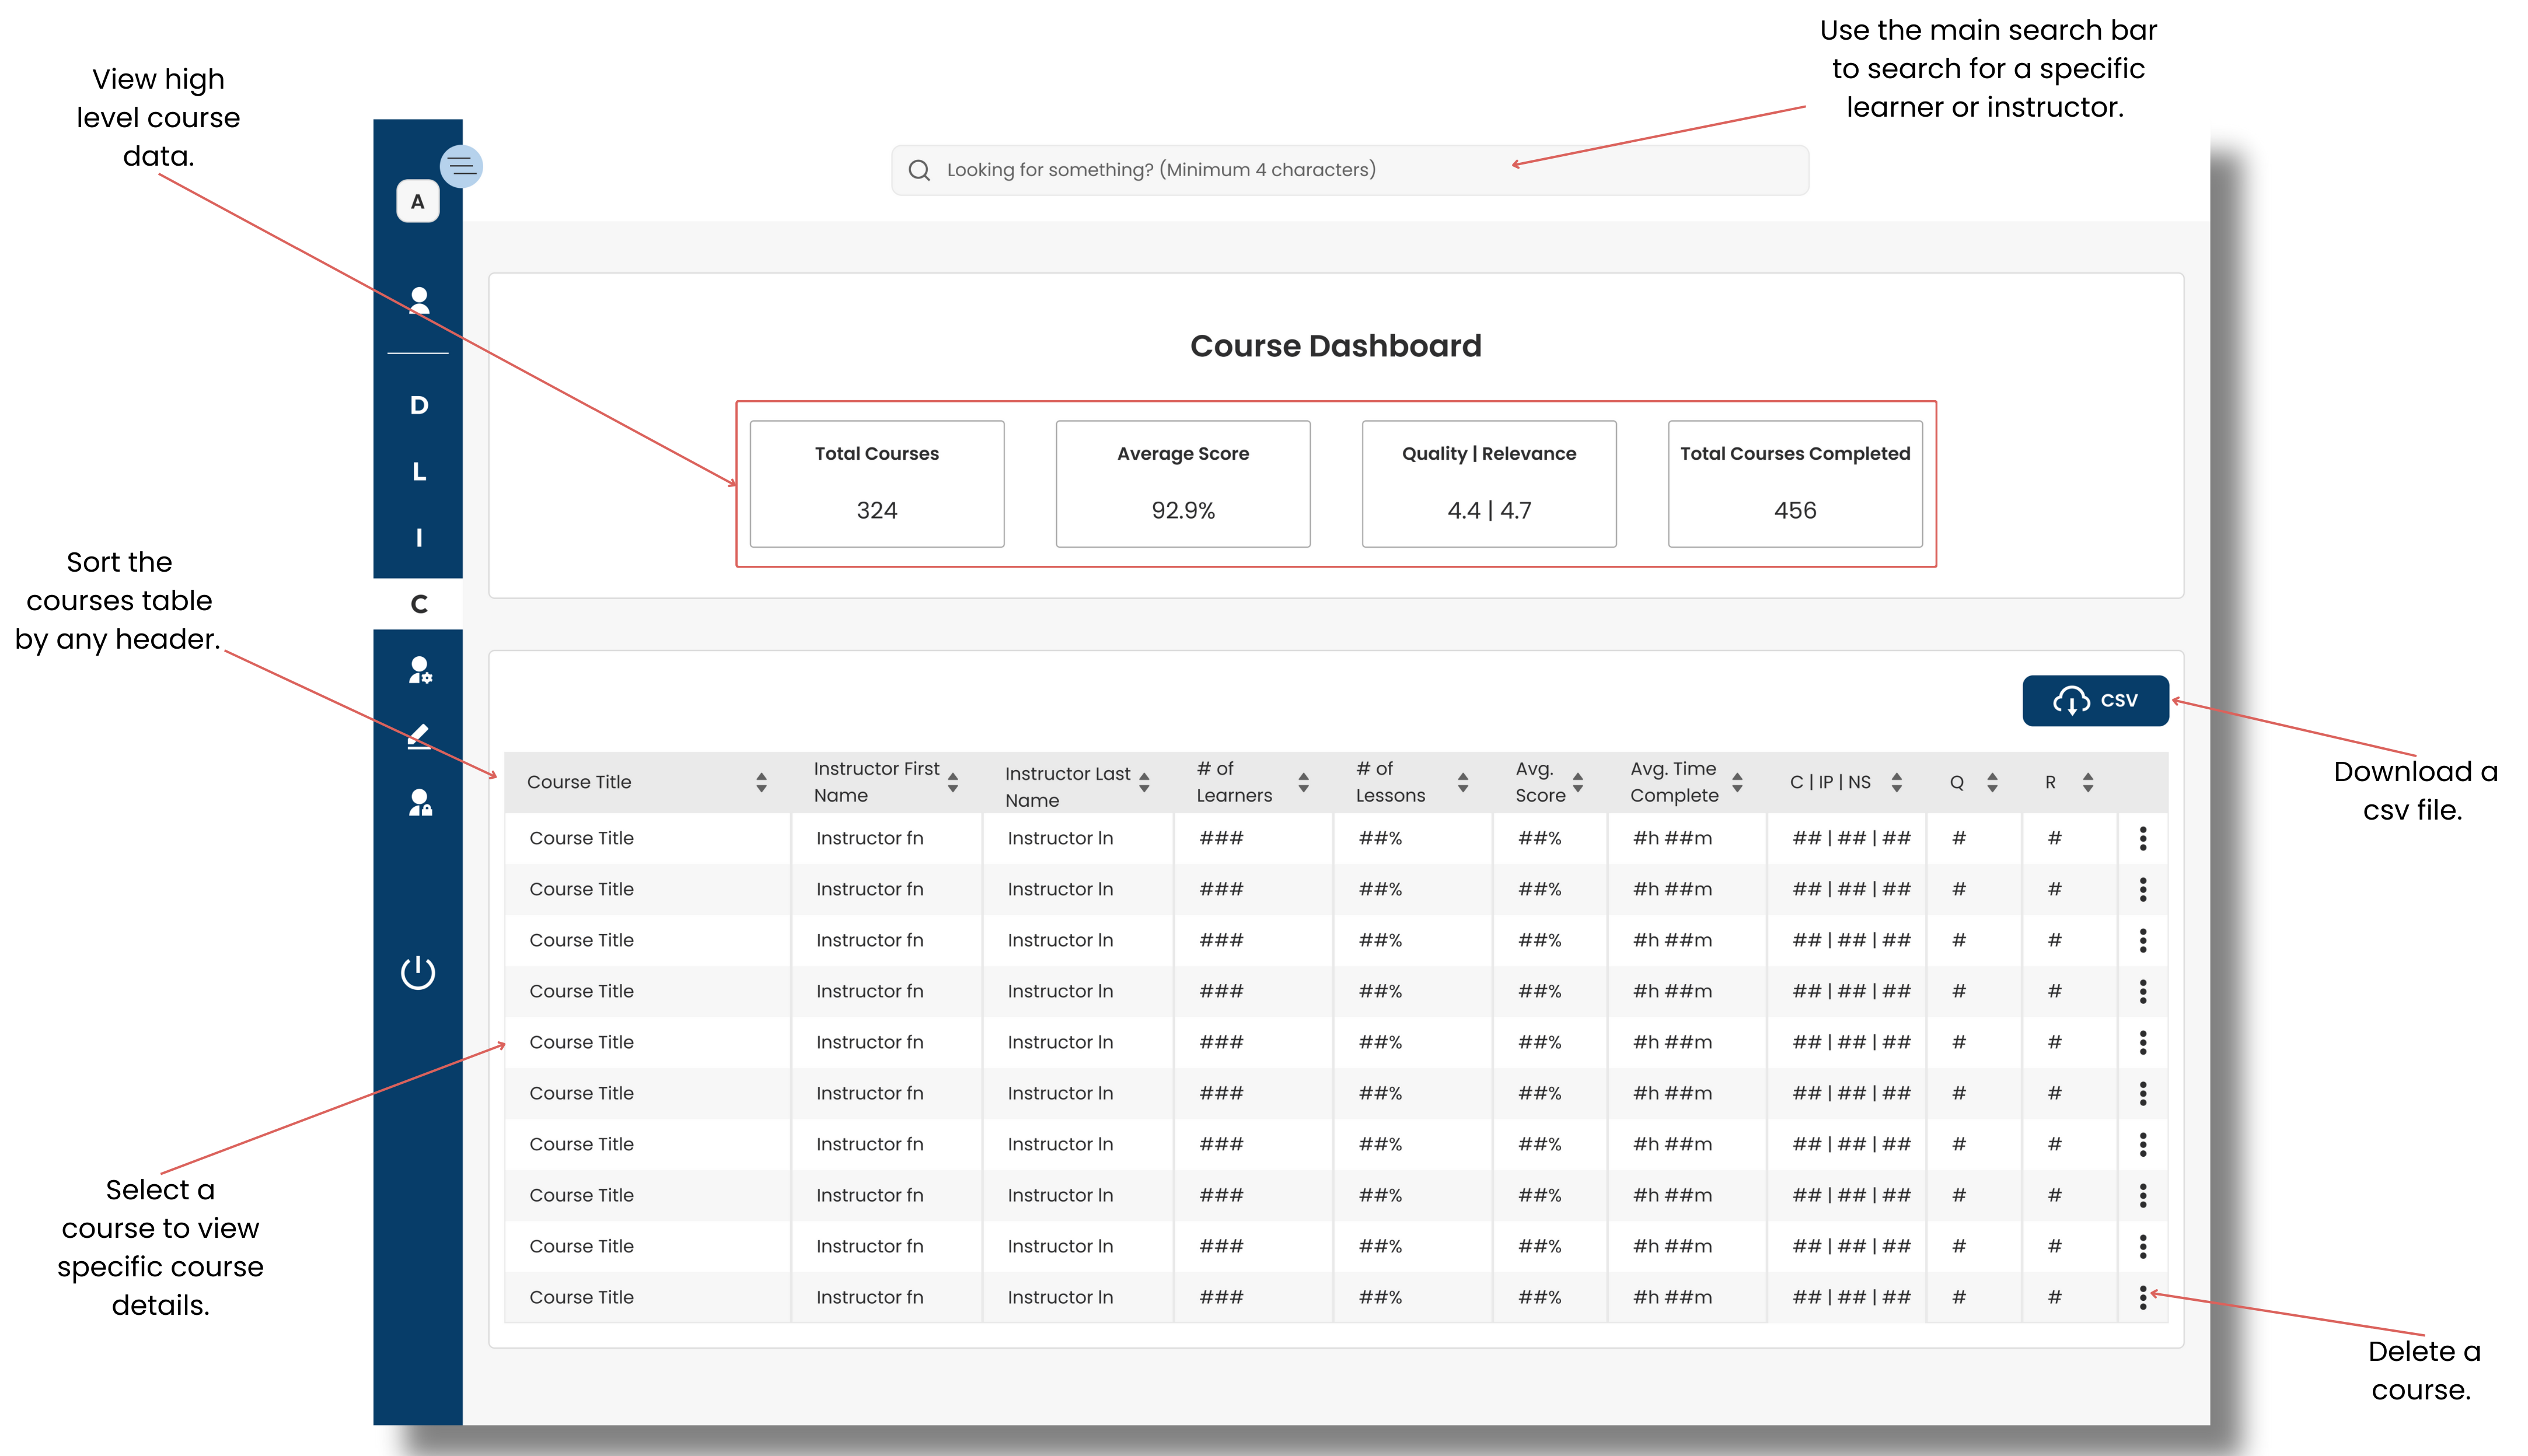The height and width of the screenshot is (1456, 2528).
Task: Click the user lock icon in sidebar
Action: (x=419, y=803)
